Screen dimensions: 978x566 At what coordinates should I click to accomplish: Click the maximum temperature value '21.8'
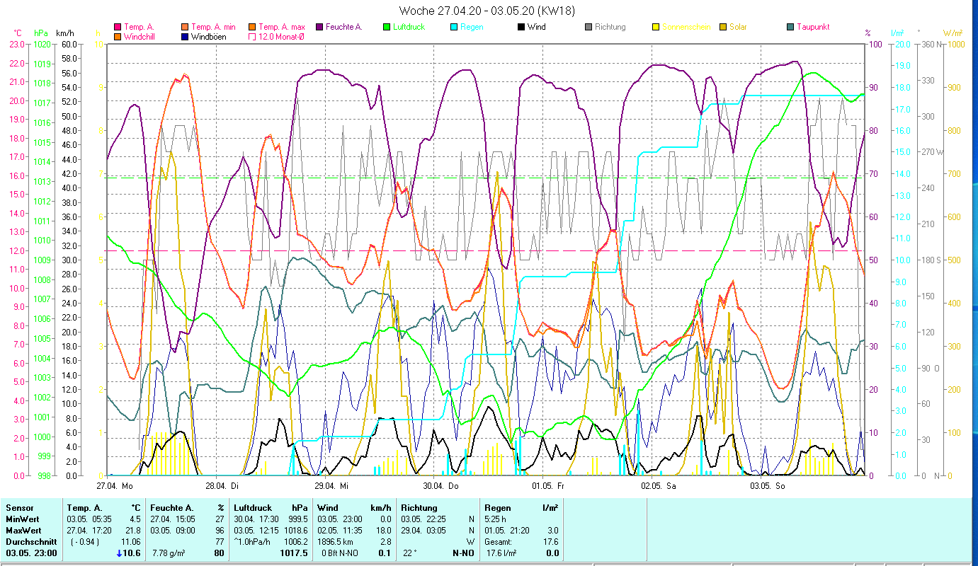click(x=134, y=531)
